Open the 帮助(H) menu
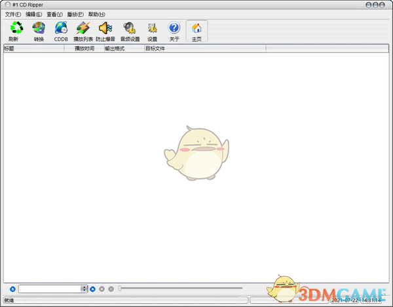Viewport: 393px width, 307px height. (96, 14)
